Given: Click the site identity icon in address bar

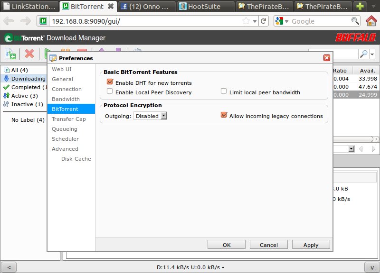Looking at the screenshot, I should [x=43, y=21].
